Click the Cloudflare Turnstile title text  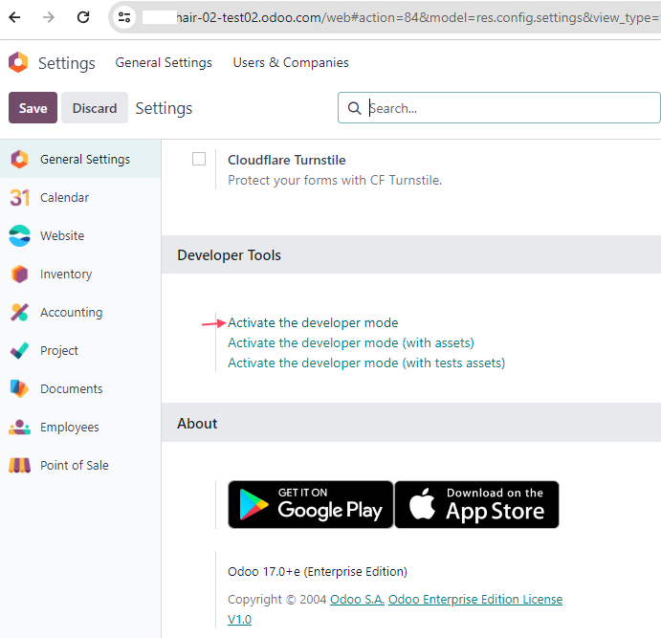(x=287, y=160)
